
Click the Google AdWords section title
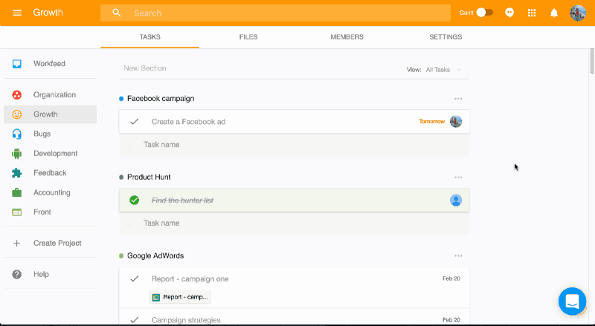pos(155,256)
